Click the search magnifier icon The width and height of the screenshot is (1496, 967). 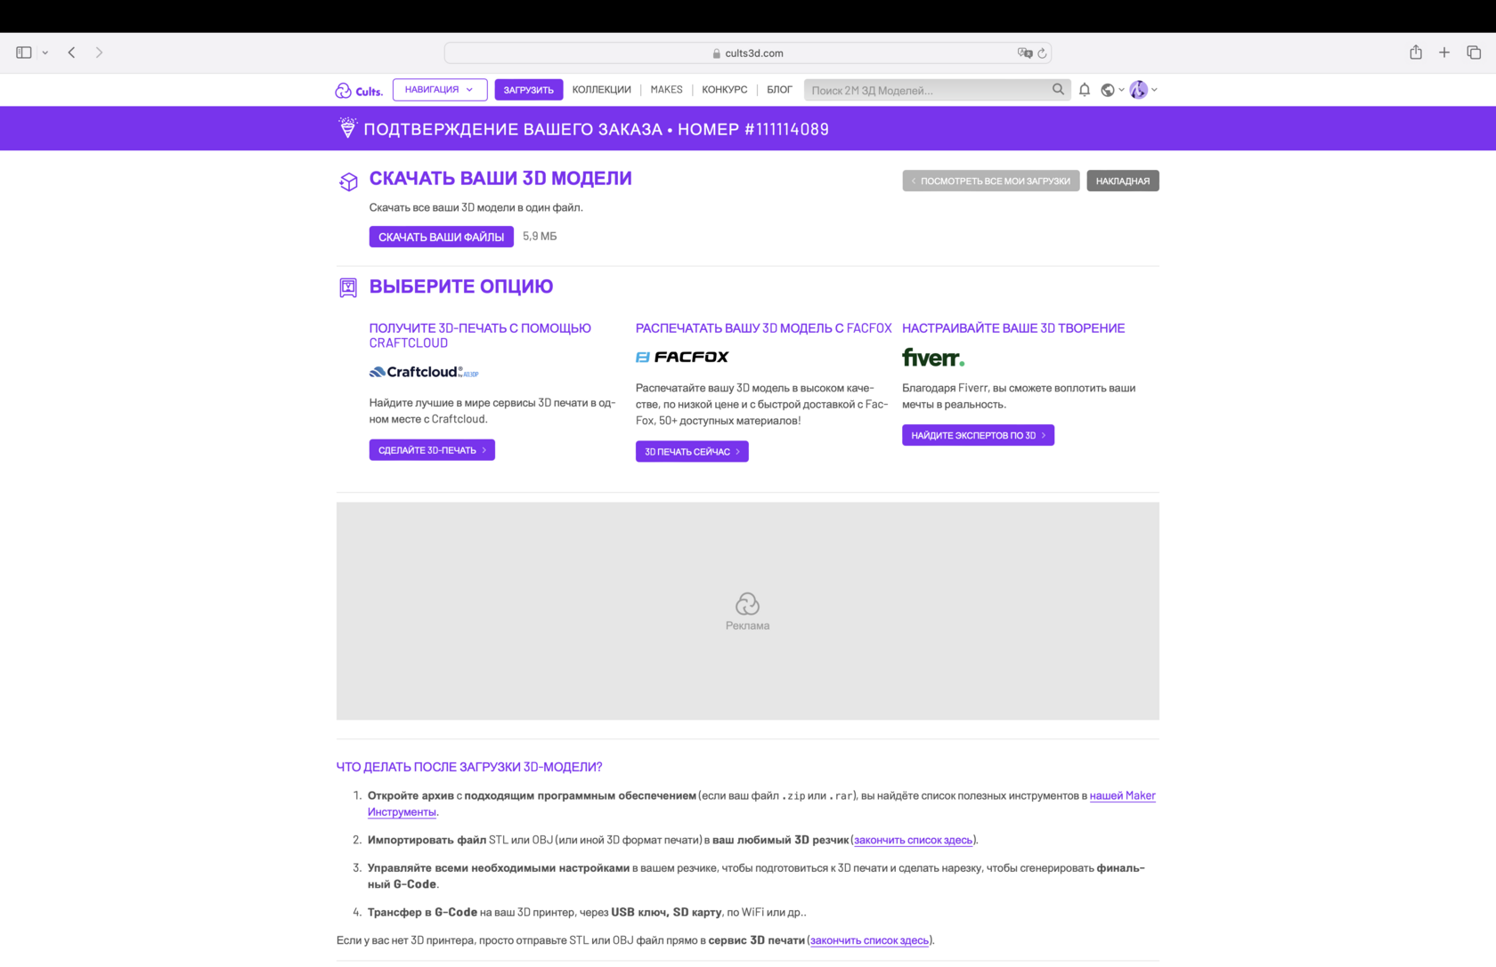point(1058,89)
